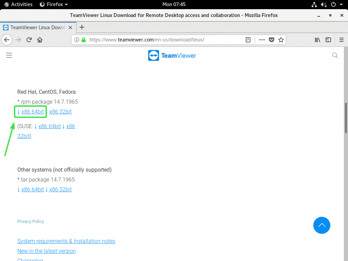Image resolution: width=348 pixels, height=261 pixels.
Task: Open the Library bookmarks icon
Action: [317, 40]
